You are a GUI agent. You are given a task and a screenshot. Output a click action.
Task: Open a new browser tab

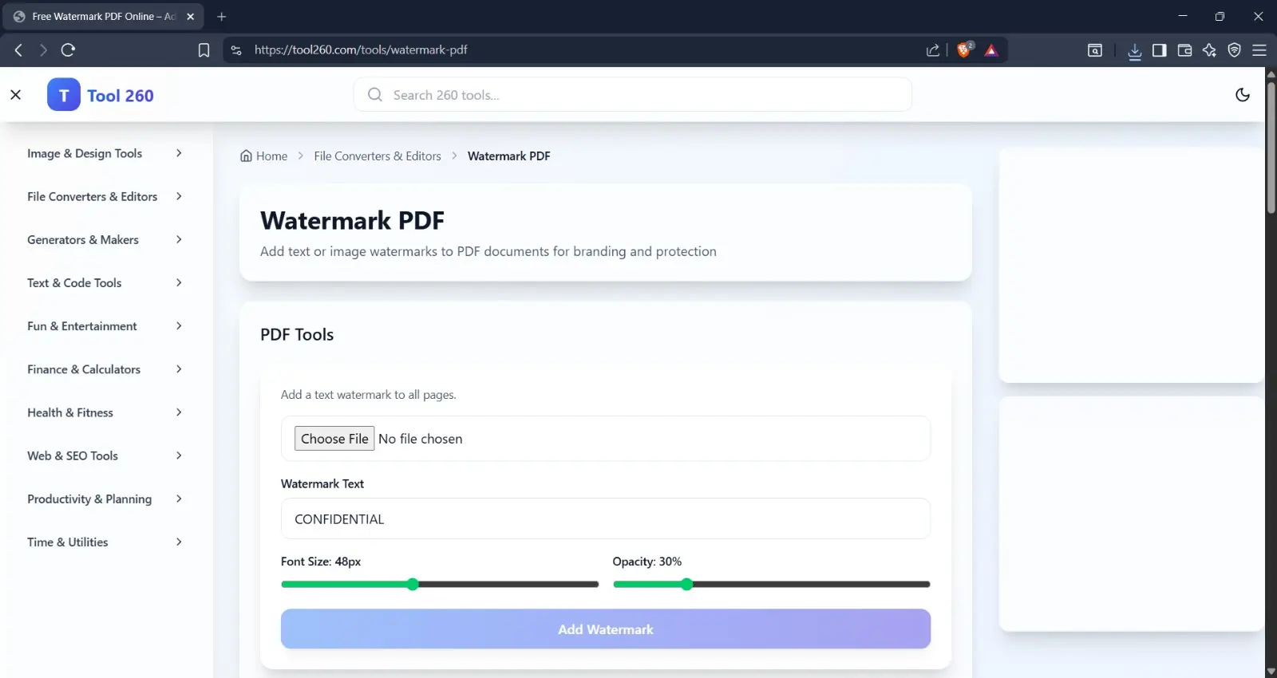tap(222, 16)
